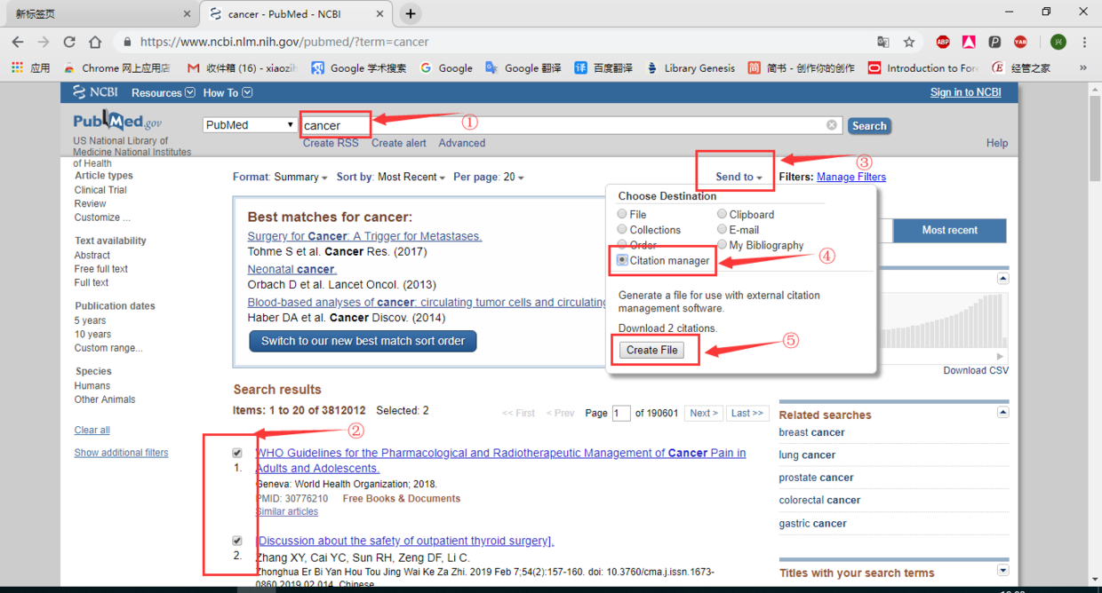
Task: Click the Create File button
Action: coord(652,350)
